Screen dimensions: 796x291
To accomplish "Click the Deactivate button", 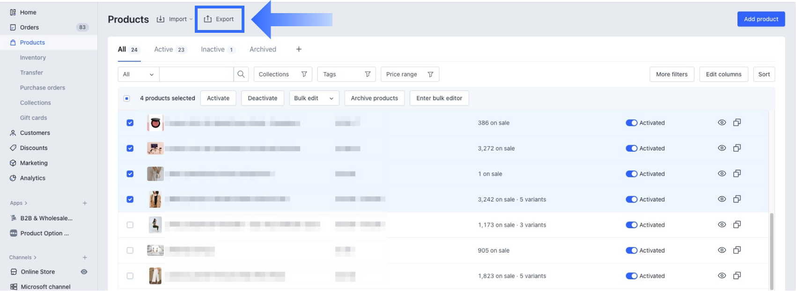I will (x=263, y=98).
